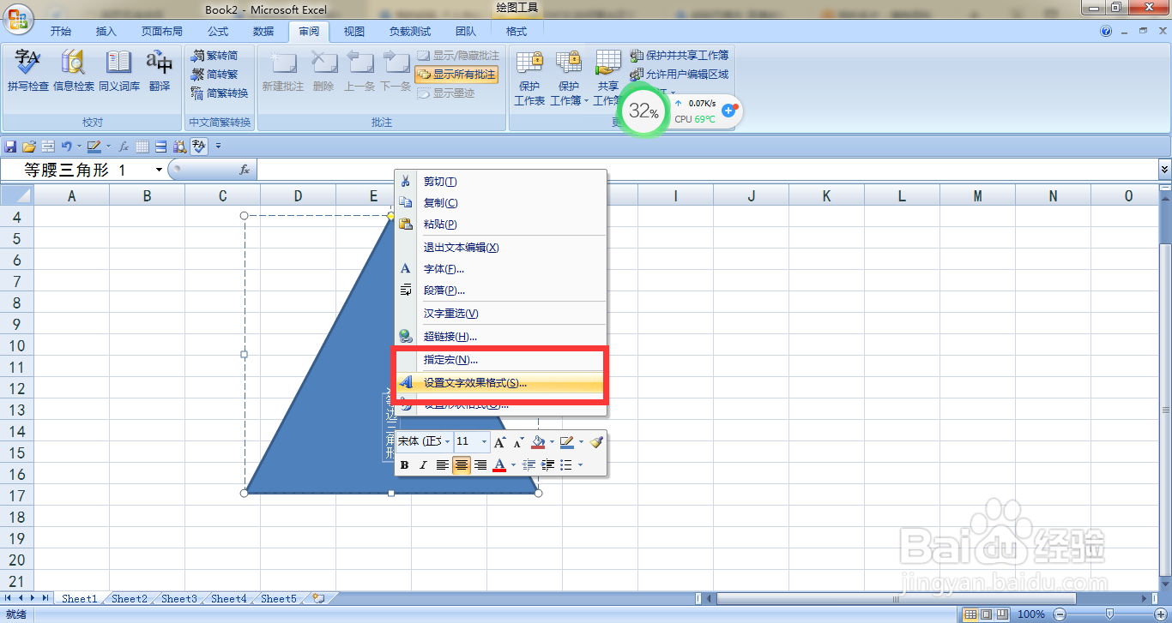The height and width of the screenshot is (623, 1172).
Task: Click 允许用户编辑区域 button
Action: [680, 75]
